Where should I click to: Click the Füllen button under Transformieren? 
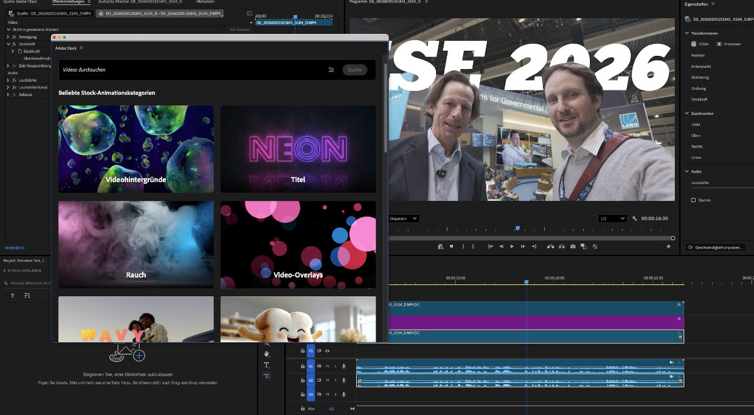(x=701, y=44)
